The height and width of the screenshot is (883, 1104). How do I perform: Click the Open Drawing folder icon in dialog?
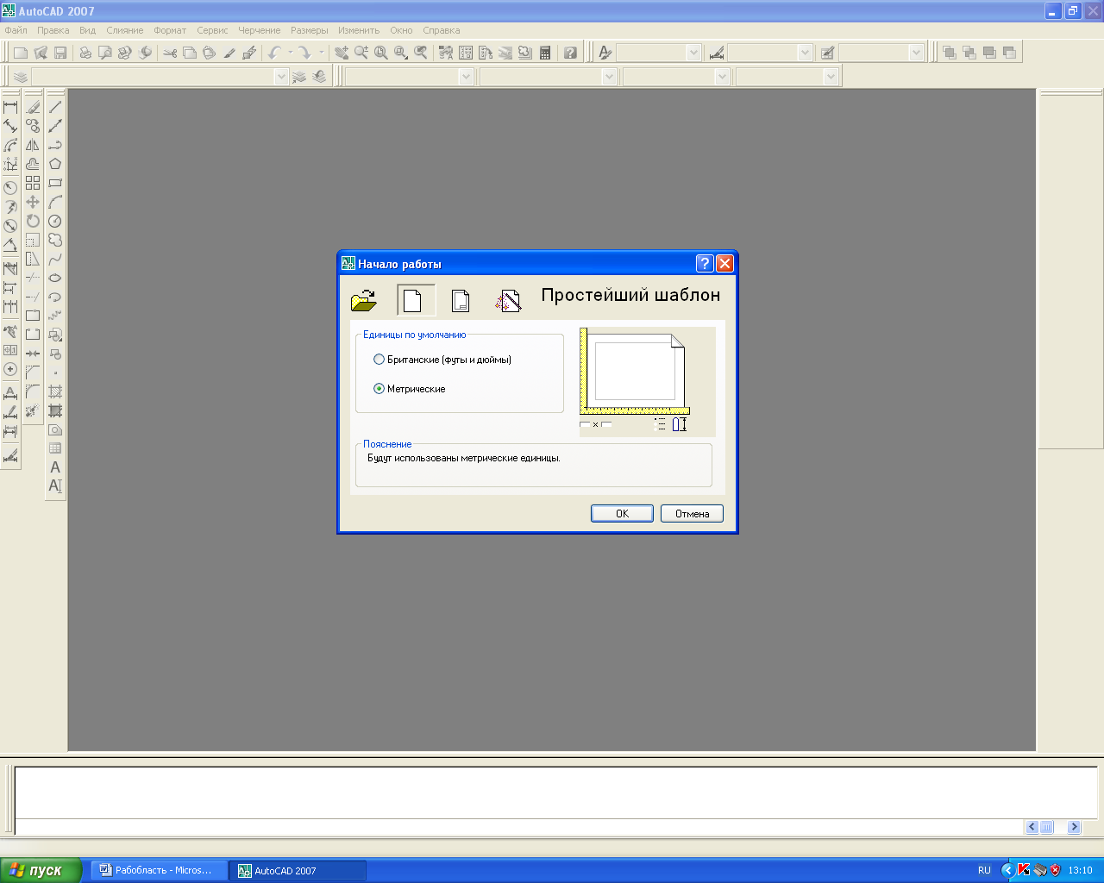pyautogui.click(x=364, y=300)
